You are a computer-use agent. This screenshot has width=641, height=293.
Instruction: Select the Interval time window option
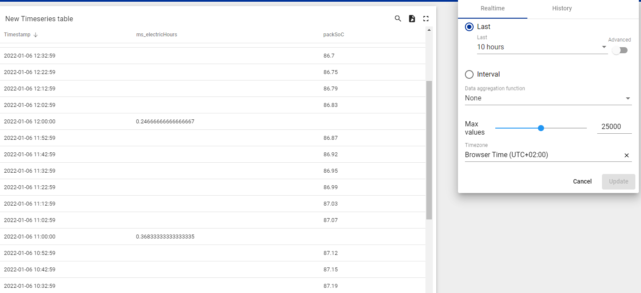pyautogui.click(x=469, y=74)
